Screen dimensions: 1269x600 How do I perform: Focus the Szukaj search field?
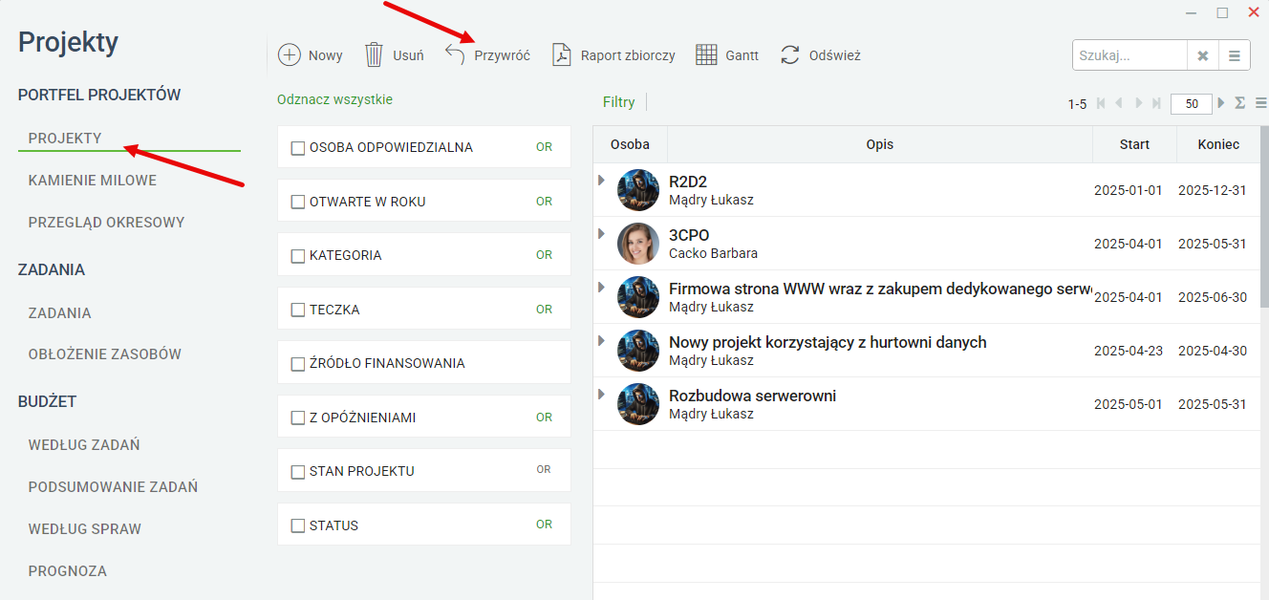pos(1129,55)
